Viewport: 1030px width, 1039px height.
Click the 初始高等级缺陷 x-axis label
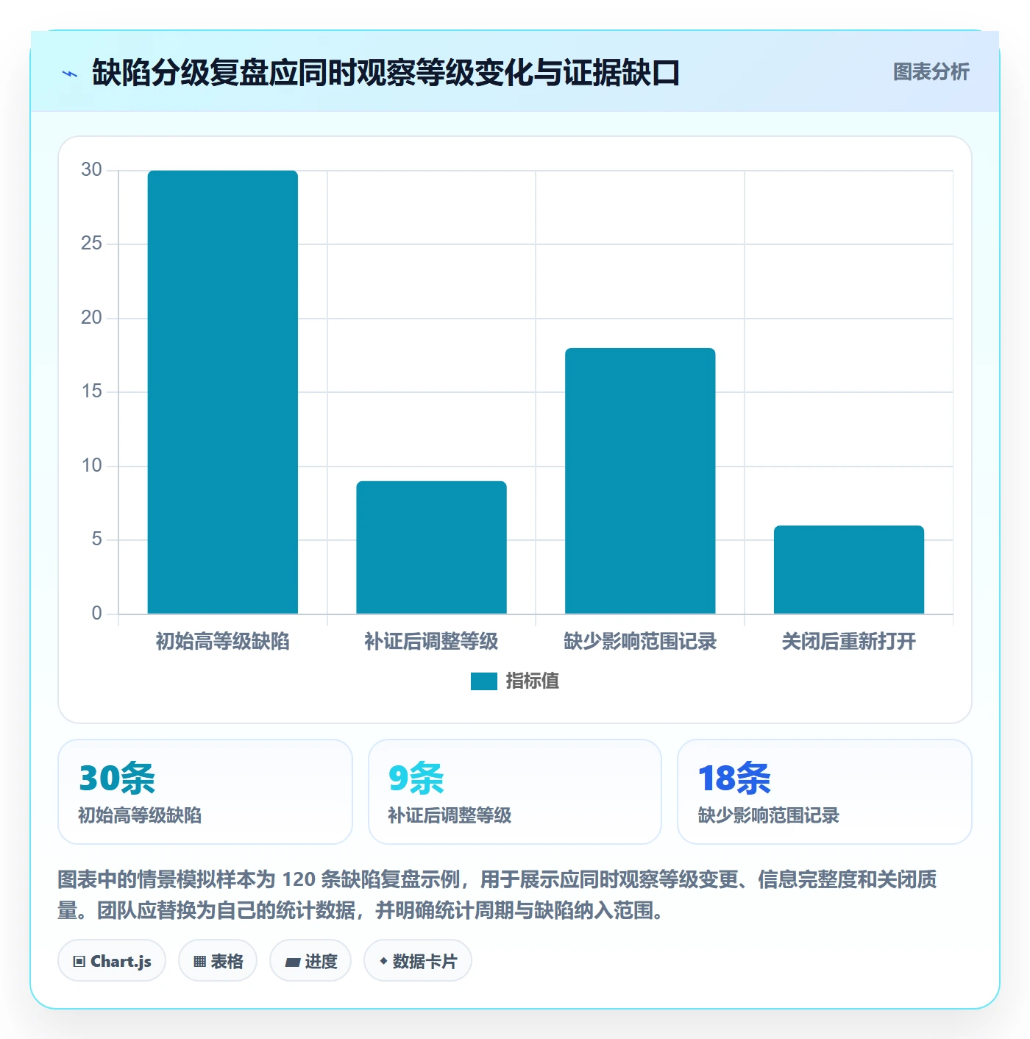[x=223, y=642]
